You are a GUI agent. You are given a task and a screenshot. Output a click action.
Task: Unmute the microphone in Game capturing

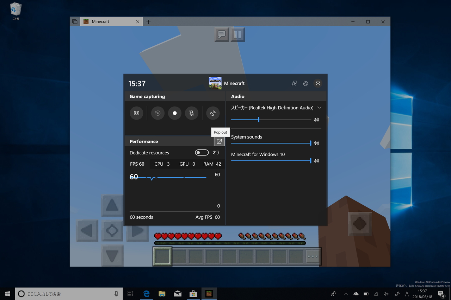point(192,113)
